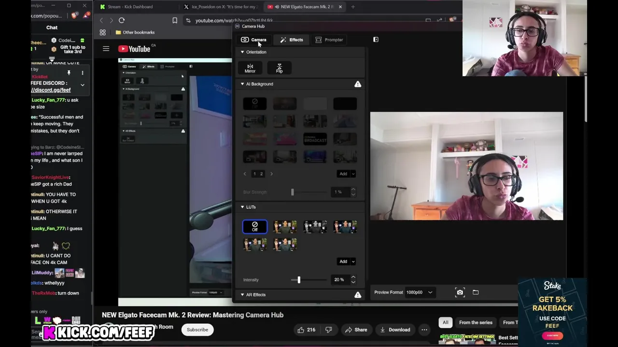
Task: Click the AR Effects warning triangle icon
Action: [x=358, y=294]
